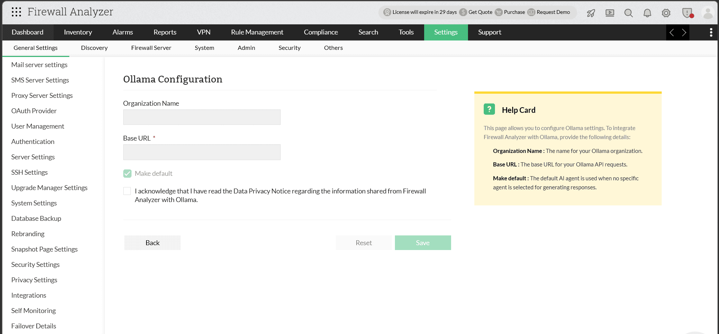Switch to the Inventory tab
The width and height of the screenshot is (719, 334).
tap(78, 32)
